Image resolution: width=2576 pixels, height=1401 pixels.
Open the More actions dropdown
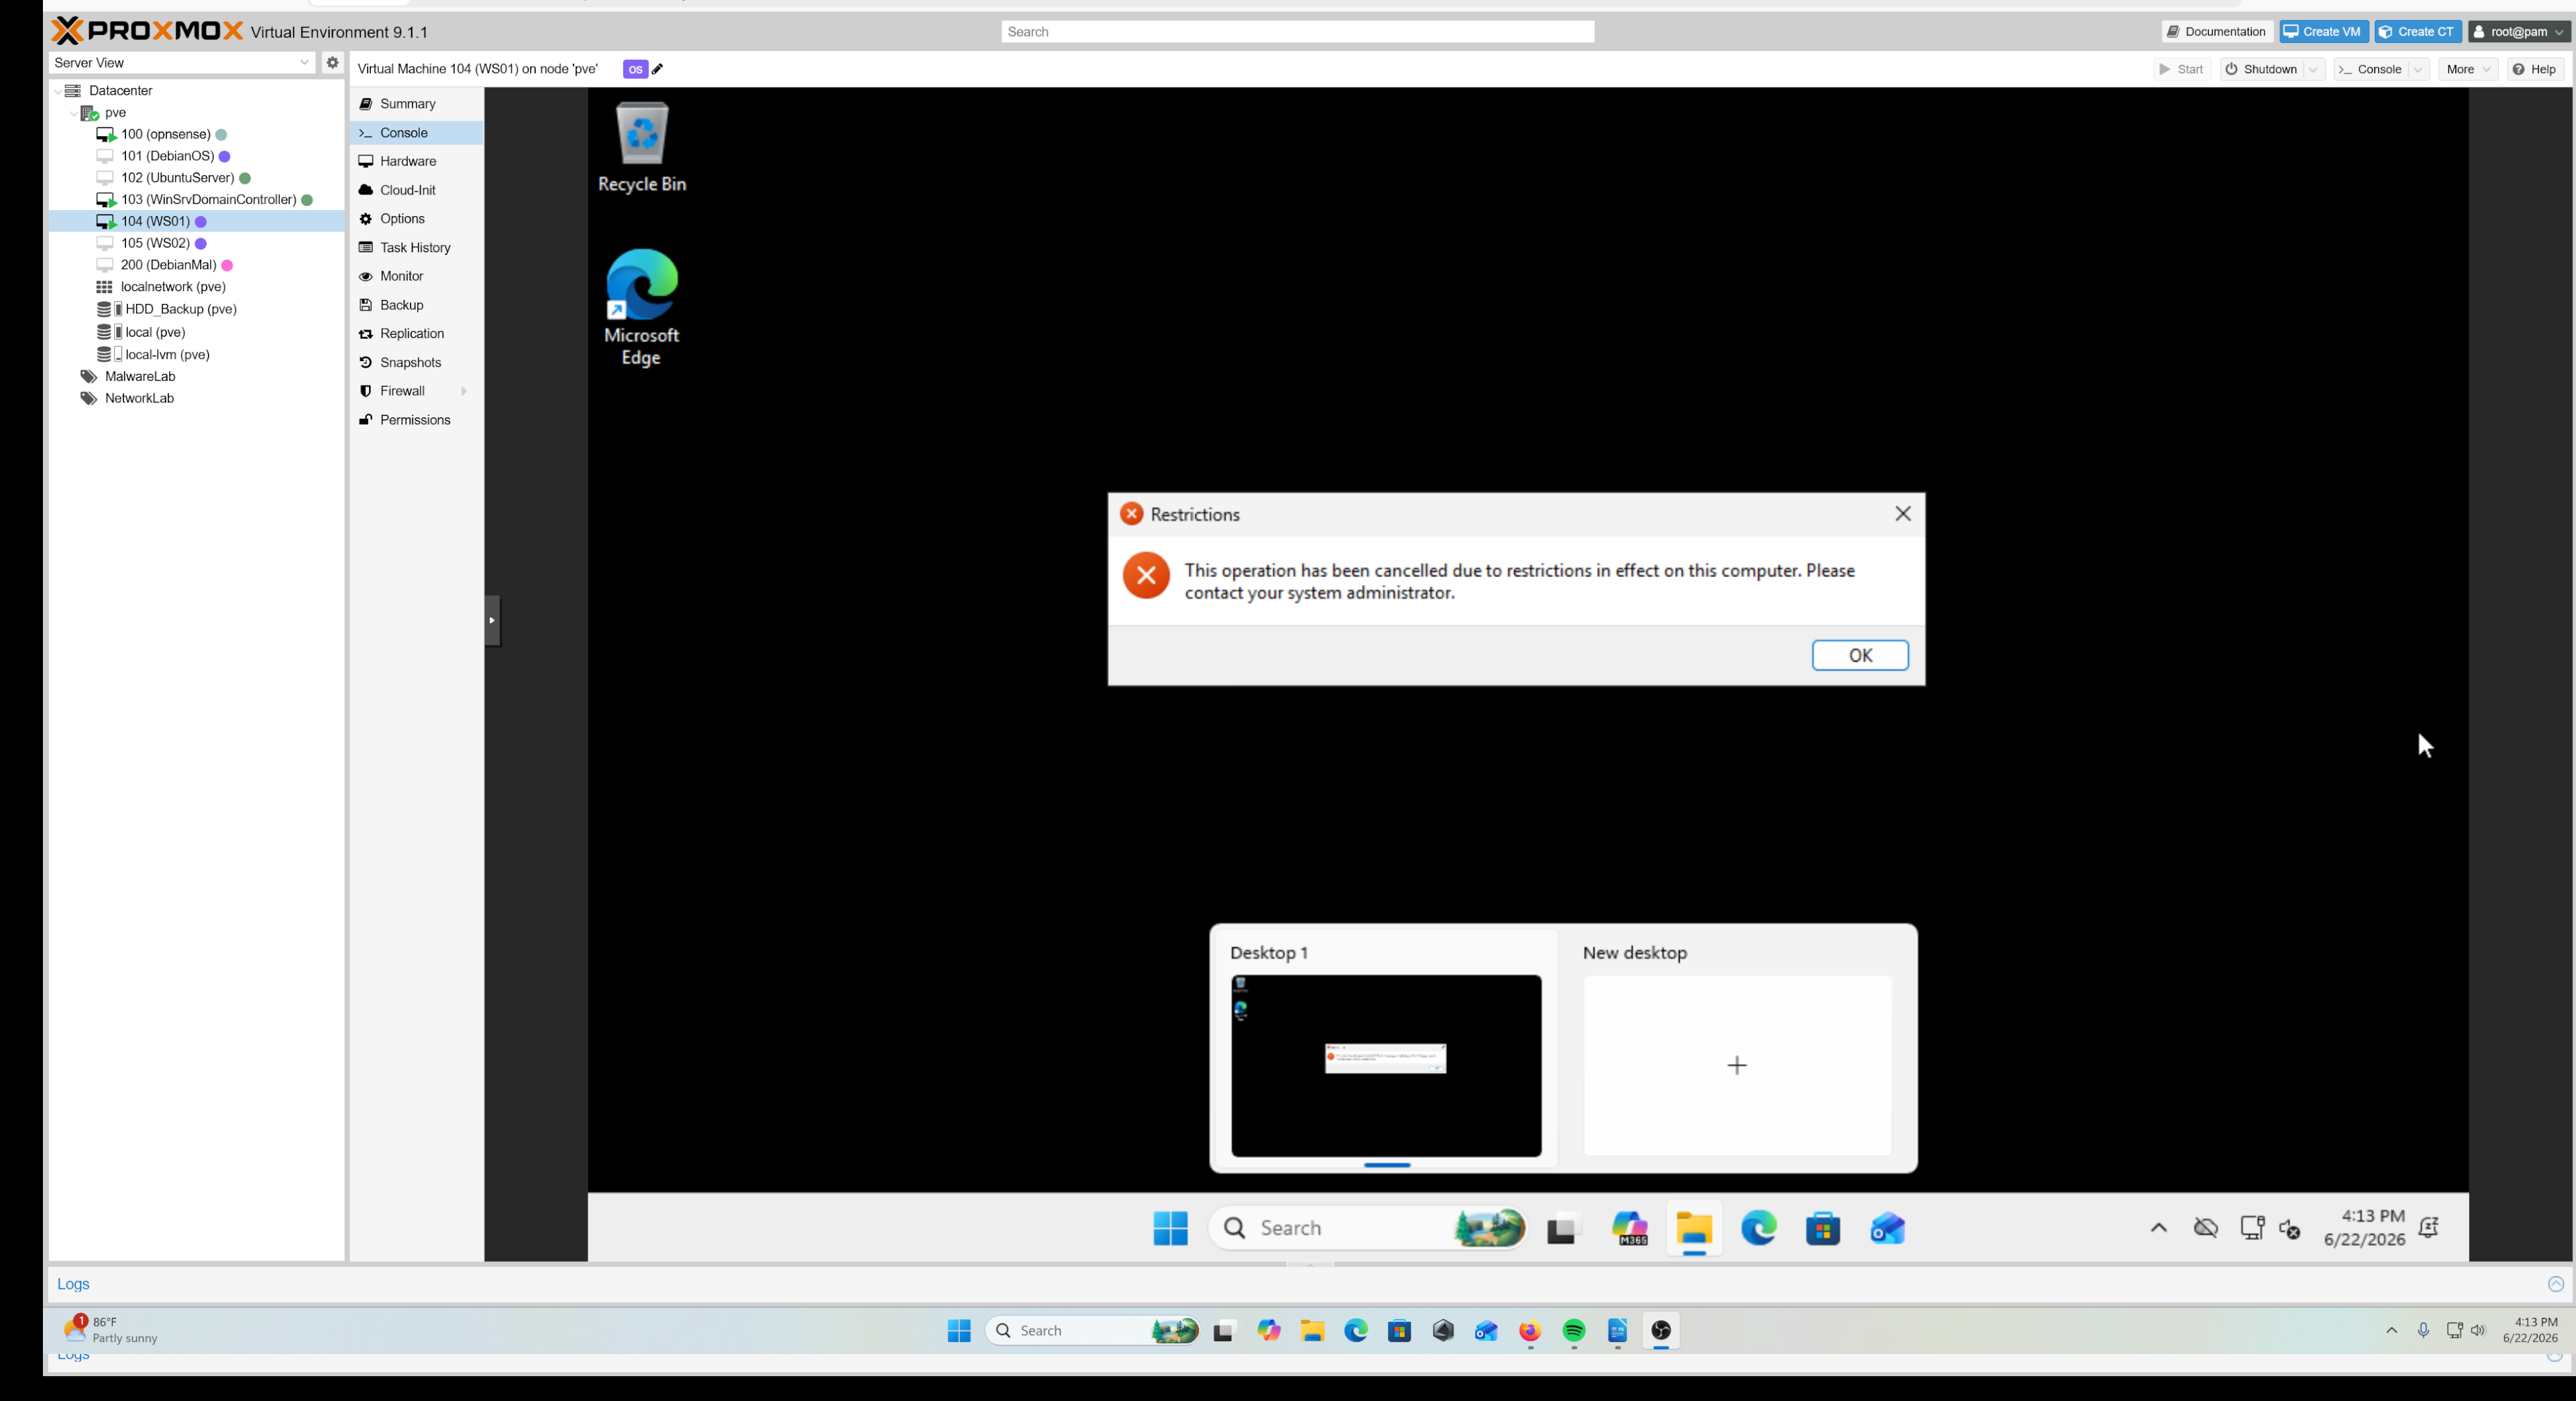[2468, 69]
